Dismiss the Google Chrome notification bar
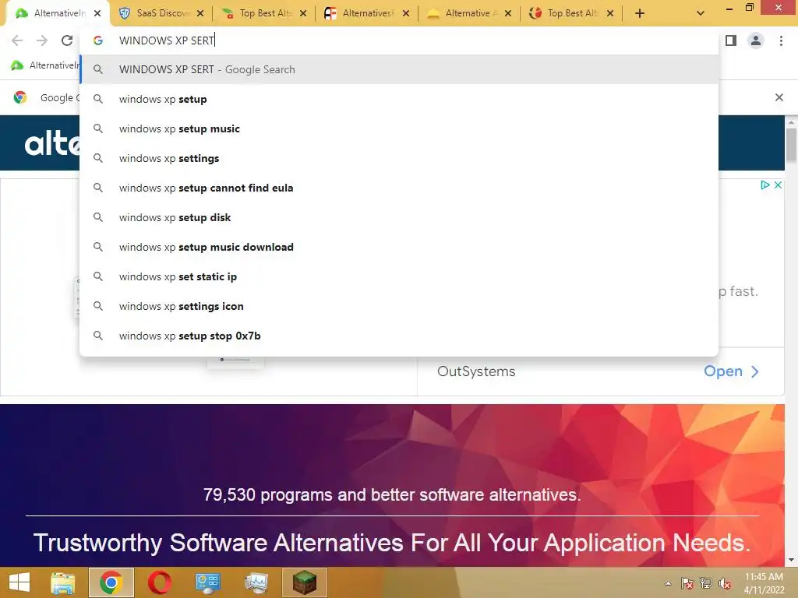Image resolution: width=798 pixels, height=598 pixels. click(x=779, y=97)
